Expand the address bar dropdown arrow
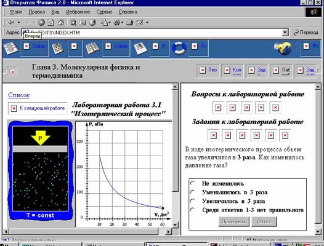This screenshot has height=246, width=324. coord(285,33)
